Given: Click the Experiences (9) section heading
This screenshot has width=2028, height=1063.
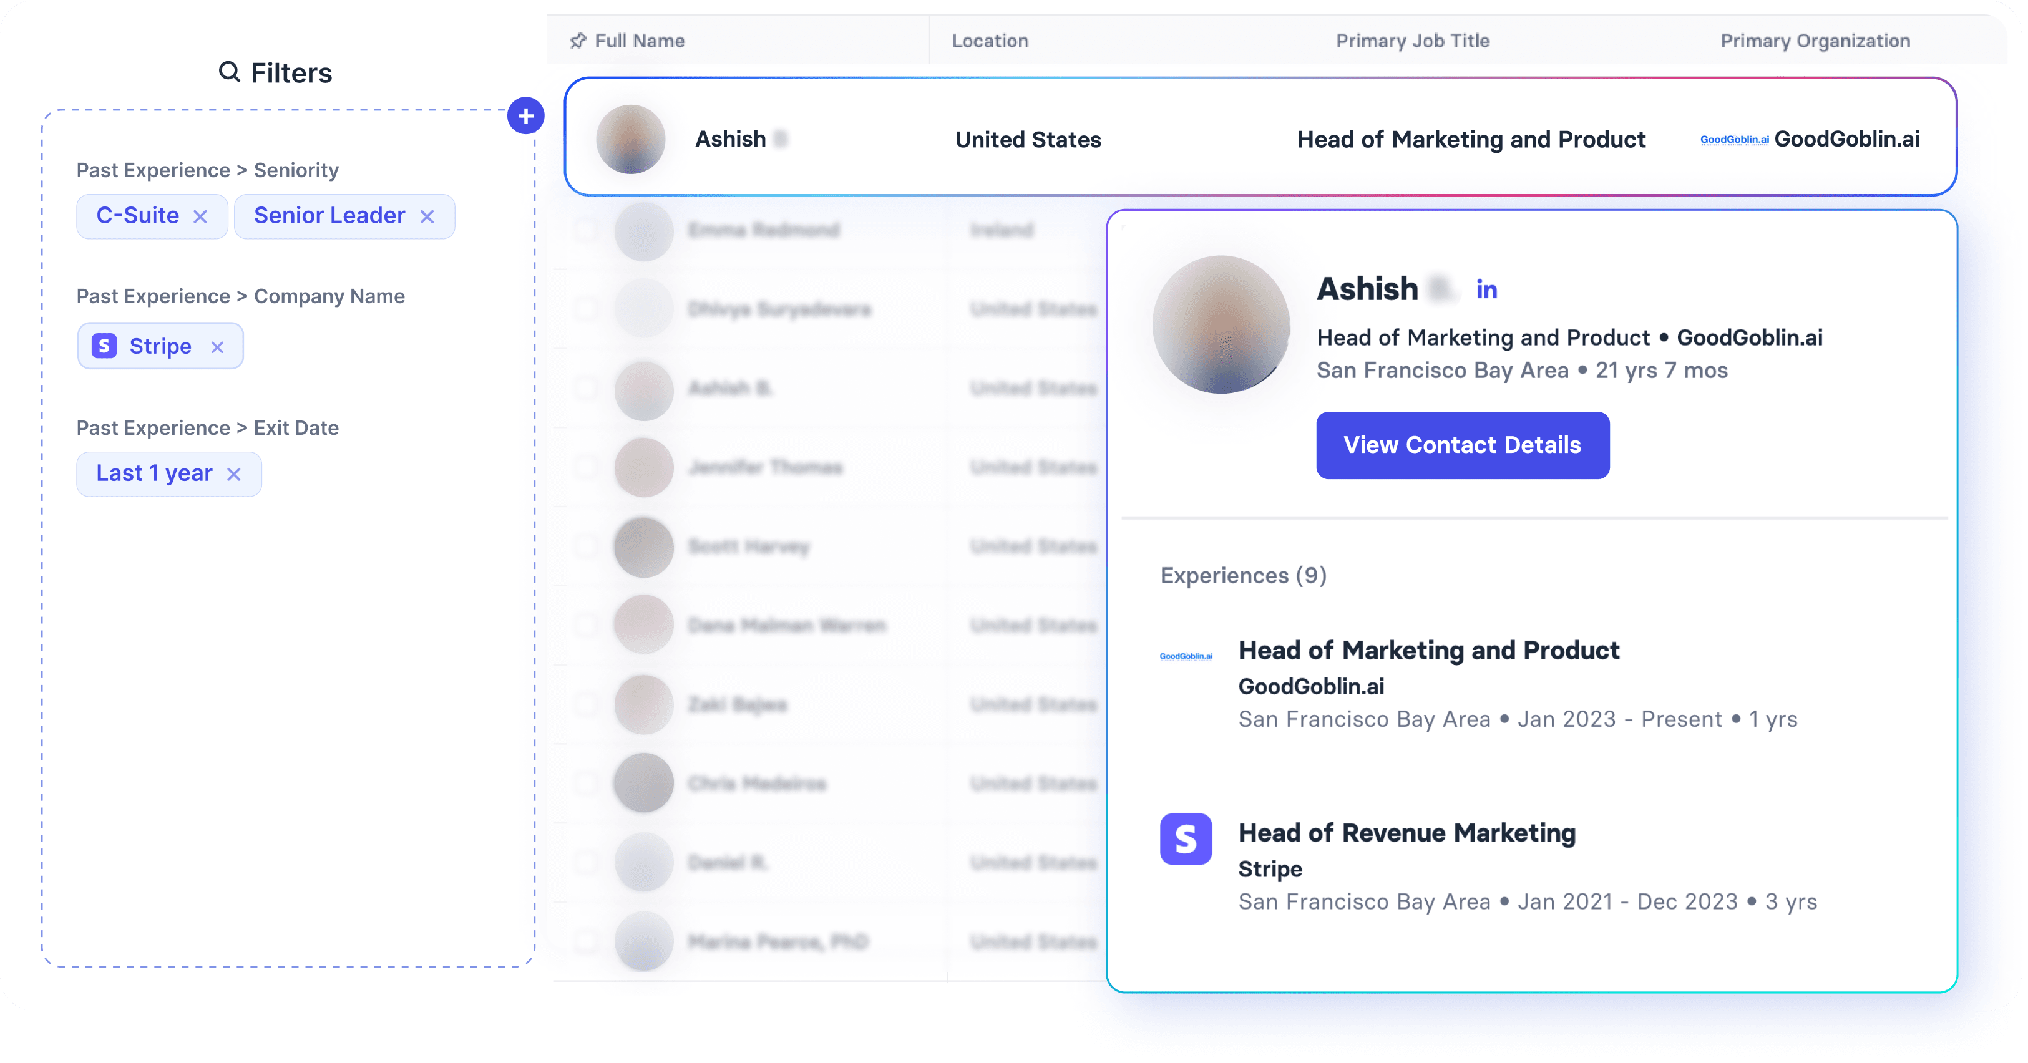Looking at the screenshot, I should point(1243,575).
